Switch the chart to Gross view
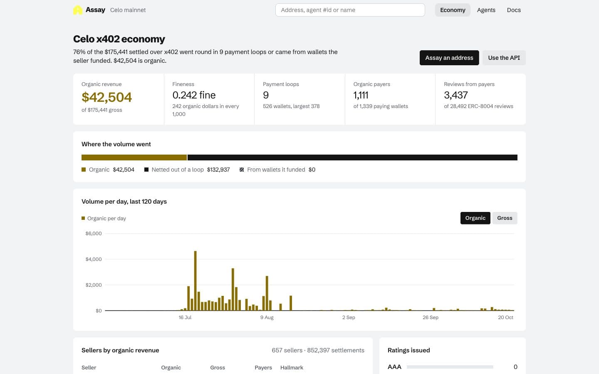Image resolution: width=599 pixels, height=374 pixels. [x=505, y=218]
